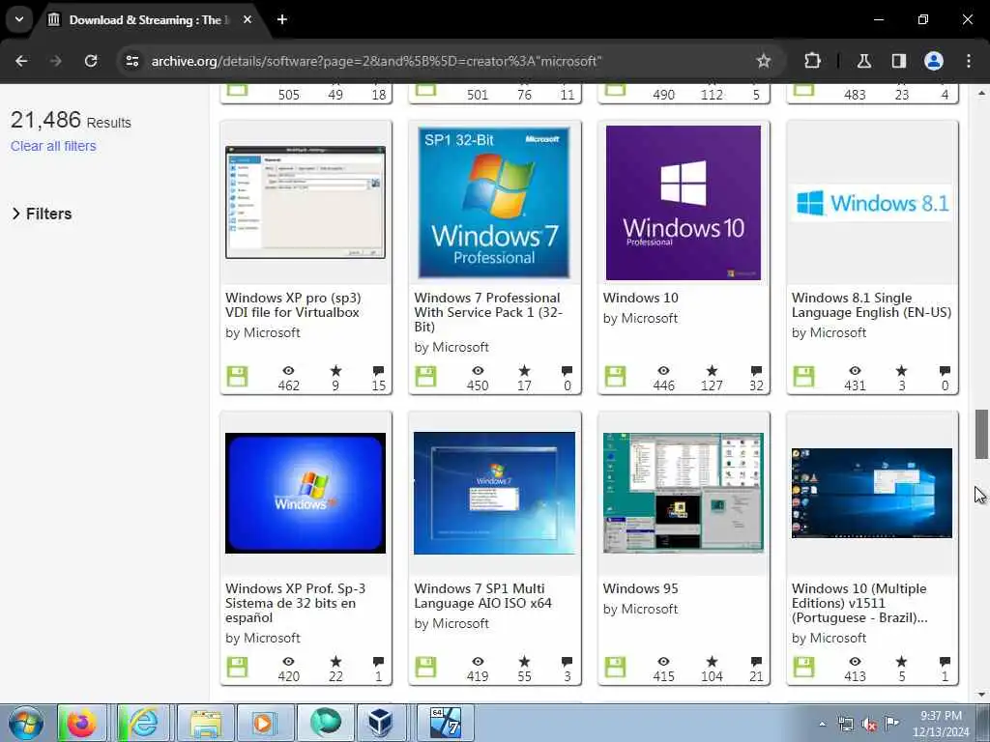This screenshot has height=742, width=990.
Task: Click floppy software icon on Windows 7 Professional card
Action: [x=426, y=377]
